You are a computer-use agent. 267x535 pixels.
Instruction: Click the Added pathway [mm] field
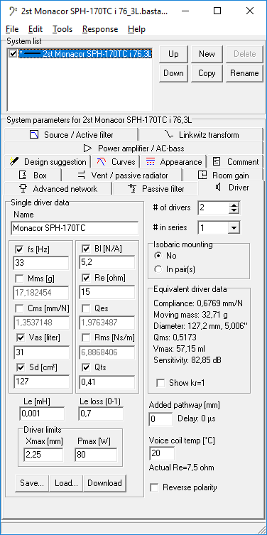click(x=160, y=418)
